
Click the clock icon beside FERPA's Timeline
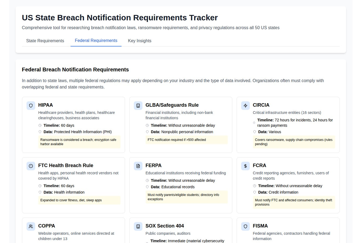(147, 180)
